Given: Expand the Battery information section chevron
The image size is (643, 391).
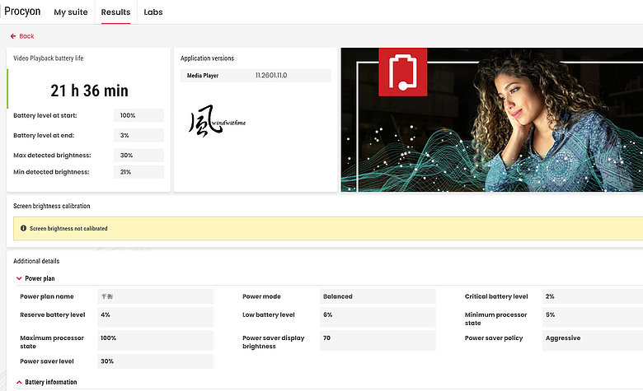Looking at the screenshot, I should [19, 382].
